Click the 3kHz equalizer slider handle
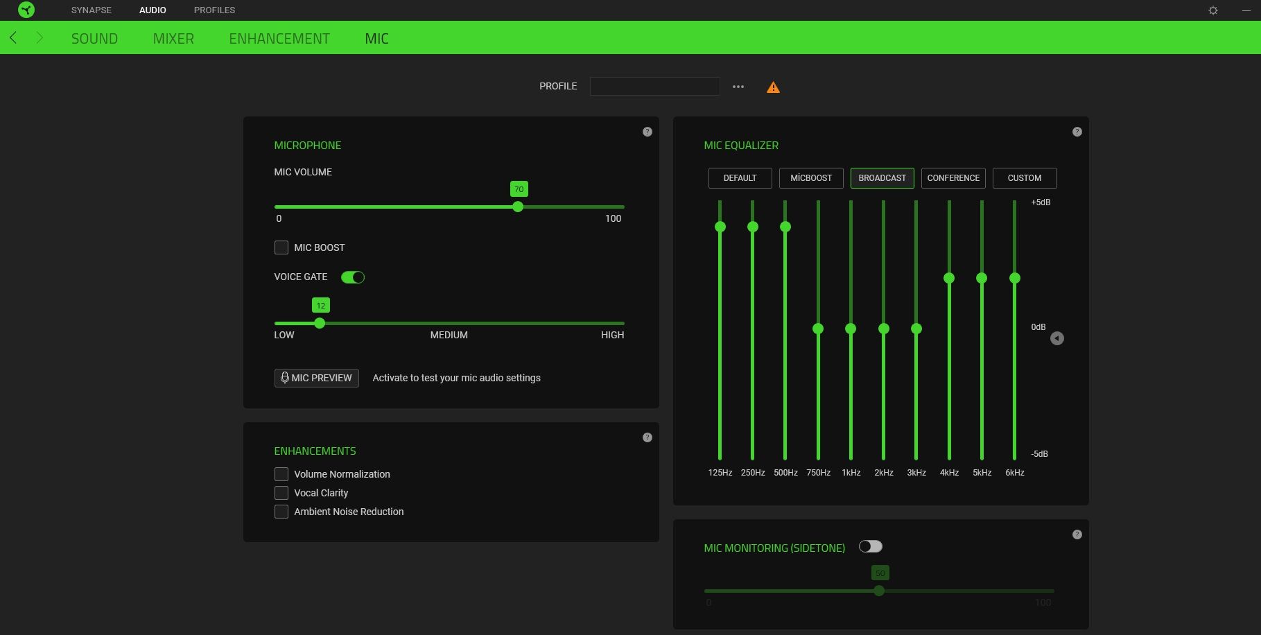The height and width of the screenshot is (635, 1261). click(916, 329)
